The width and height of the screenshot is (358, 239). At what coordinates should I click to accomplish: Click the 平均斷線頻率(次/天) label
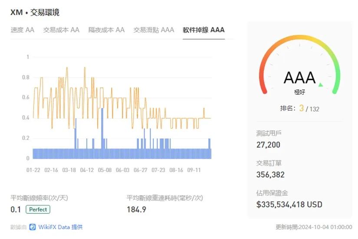[39, 198]
